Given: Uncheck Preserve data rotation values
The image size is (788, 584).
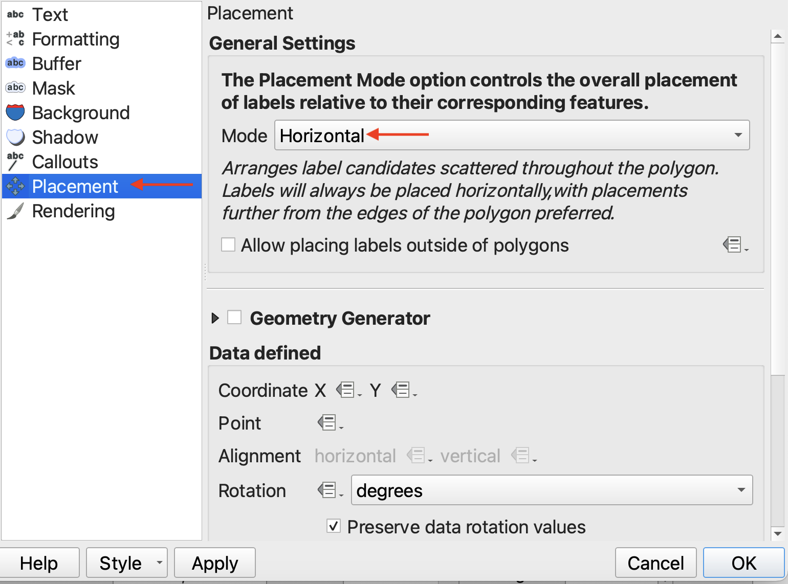Looking at the screenshot, I should (334, 526).
